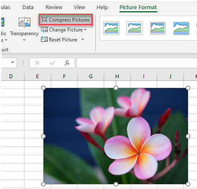Expand the Reset Picture dropdown arrow
The image size is (197, 189).
[x=83, y=40]
